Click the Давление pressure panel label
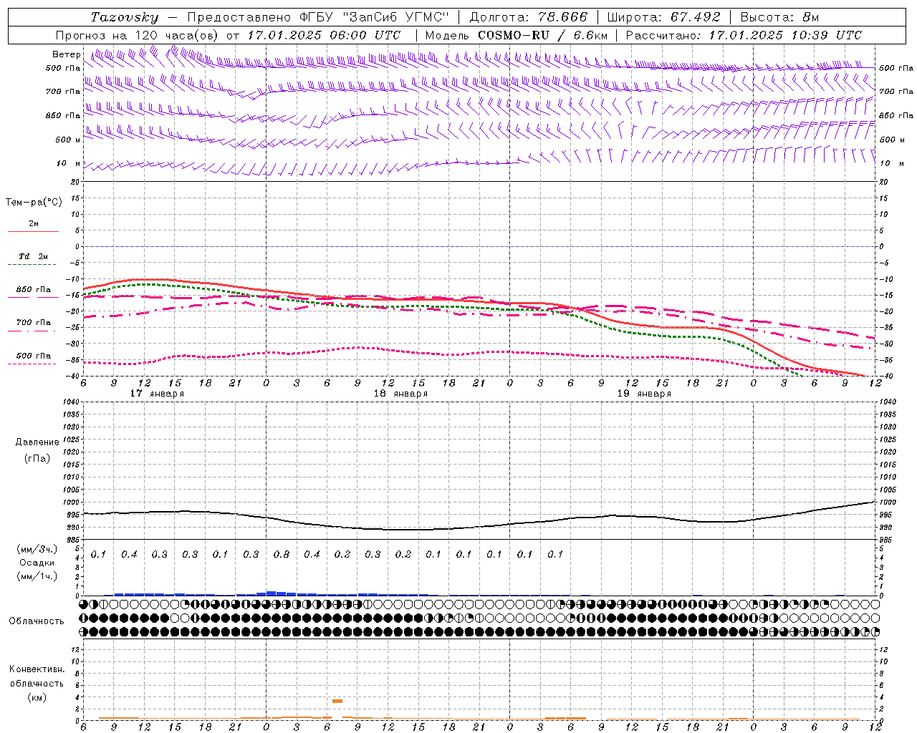Viewport: 917px width, 733px height. (x=37, y=442)
